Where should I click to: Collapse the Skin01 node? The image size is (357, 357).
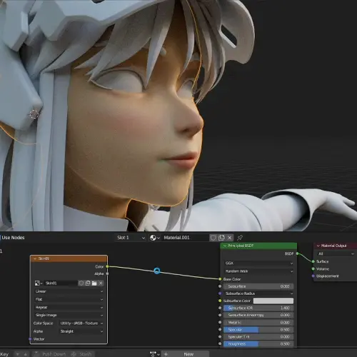tap(35, 258)
